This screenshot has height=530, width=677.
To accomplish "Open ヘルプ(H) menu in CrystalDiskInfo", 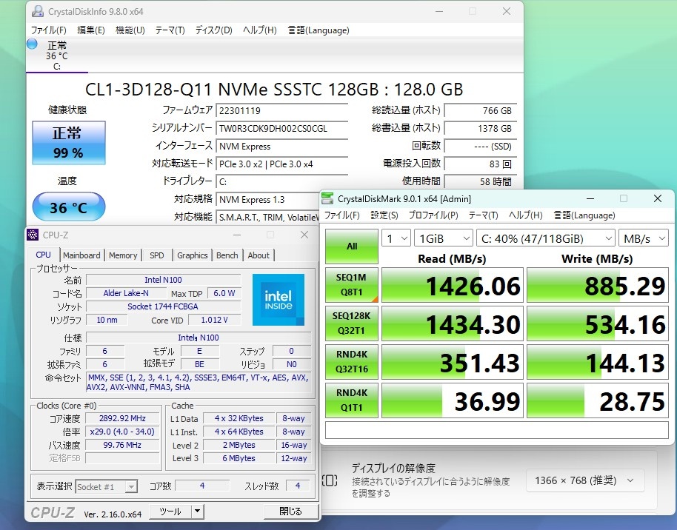I will click(x=259, y=30).
